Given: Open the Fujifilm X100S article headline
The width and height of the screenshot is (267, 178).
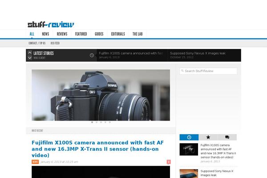Looking at the screenshot, I should [97, 149].
